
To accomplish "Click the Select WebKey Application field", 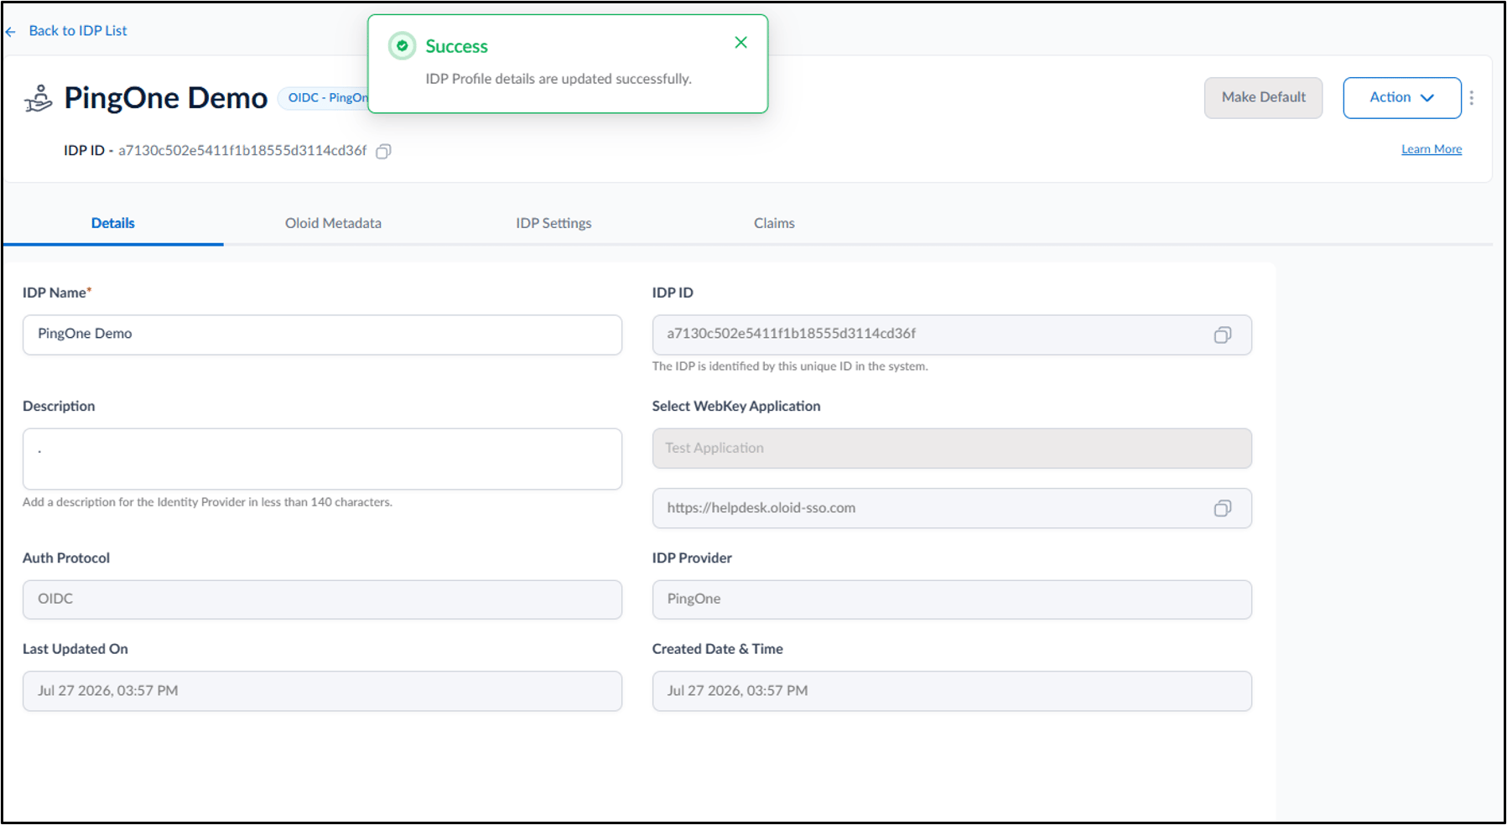I will pos(952,449).
